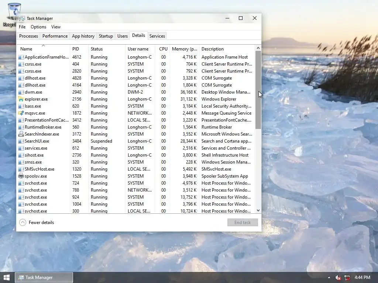Viewport: 378px width, 283px height.
Task: Click the PresentationFontCache process icon
Action: coord(21,120)
